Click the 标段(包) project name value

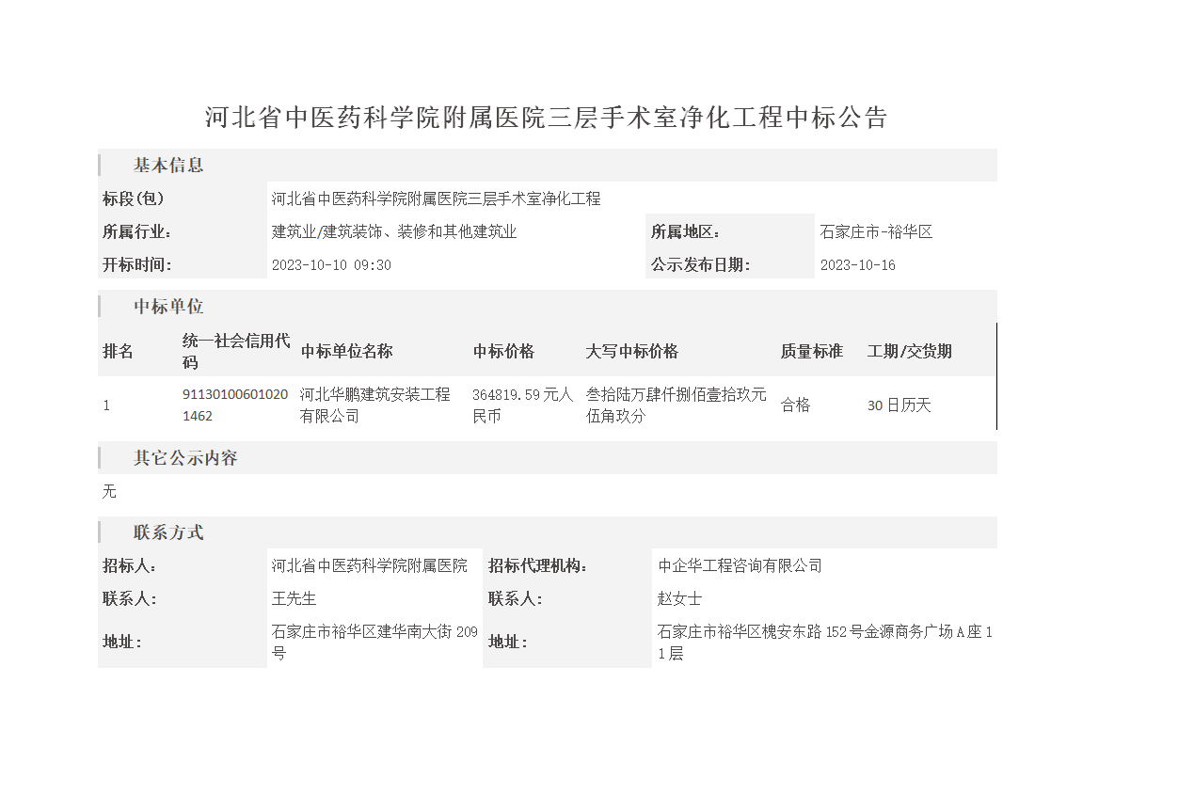tap(436, 198)
